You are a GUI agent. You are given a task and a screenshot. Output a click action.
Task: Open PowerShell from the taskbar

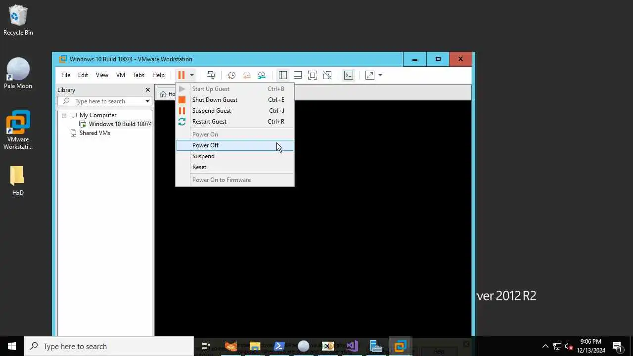(279, 346)
